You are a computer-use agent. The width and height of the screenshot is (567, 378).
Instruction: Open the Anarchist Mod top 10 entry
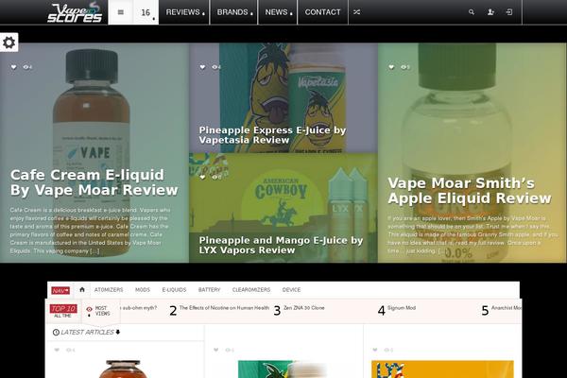pos(506,308)
